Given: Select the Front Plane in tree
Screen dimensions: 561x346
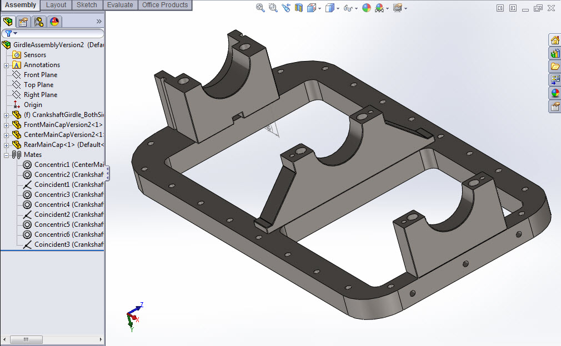Looking at the screenshot, I should click(40, 75).
